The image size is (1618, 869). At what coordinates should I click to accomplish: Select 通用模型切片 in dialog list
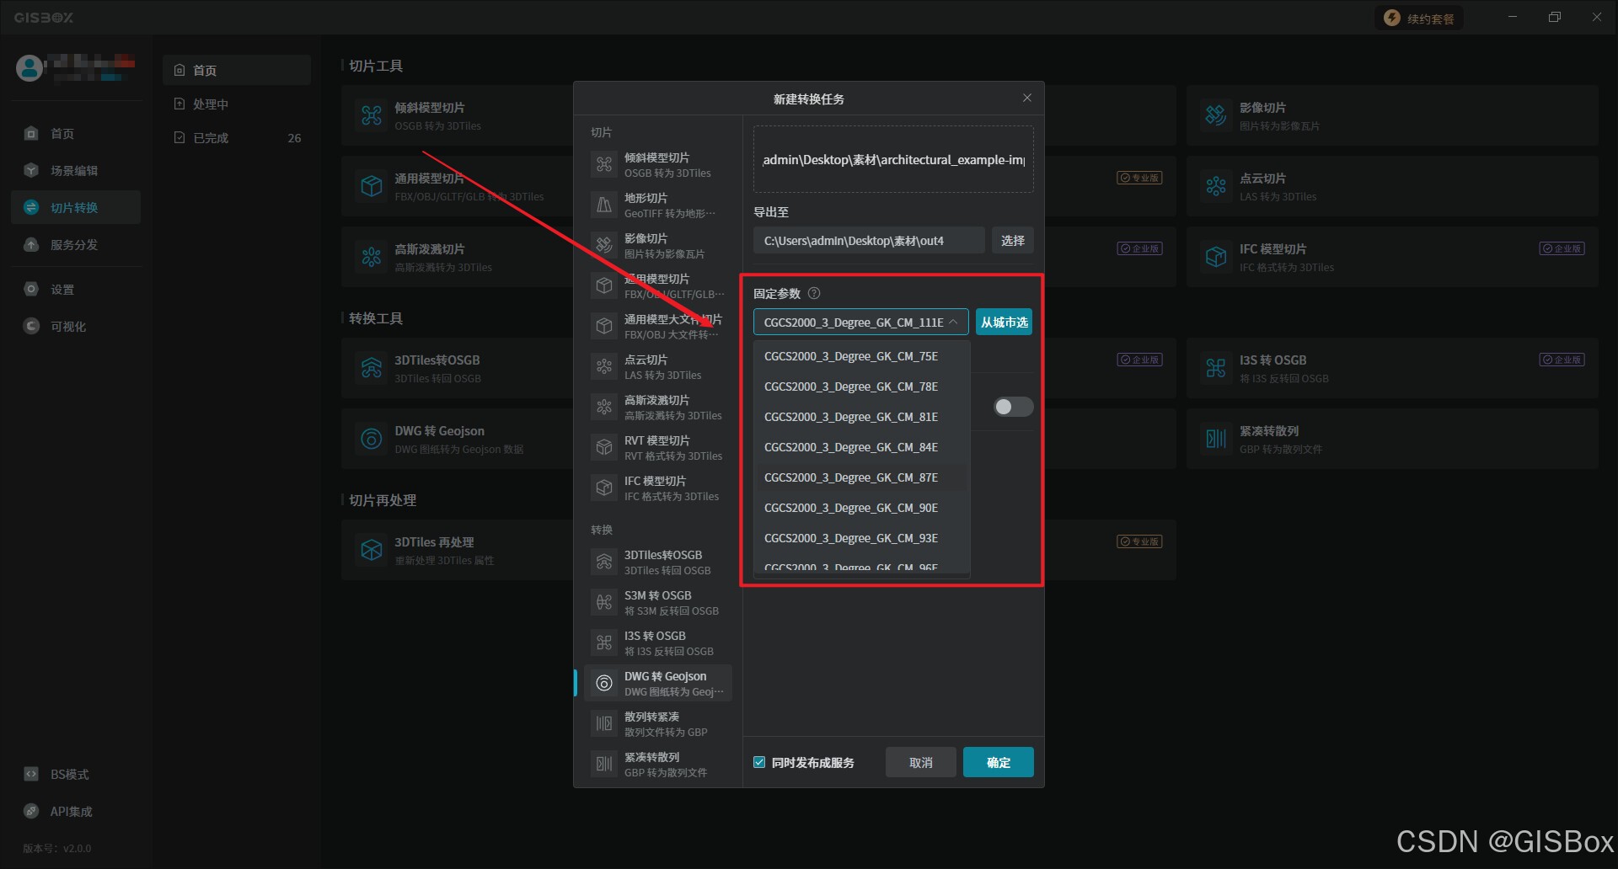pyautogui.click(x=658, y=285)
